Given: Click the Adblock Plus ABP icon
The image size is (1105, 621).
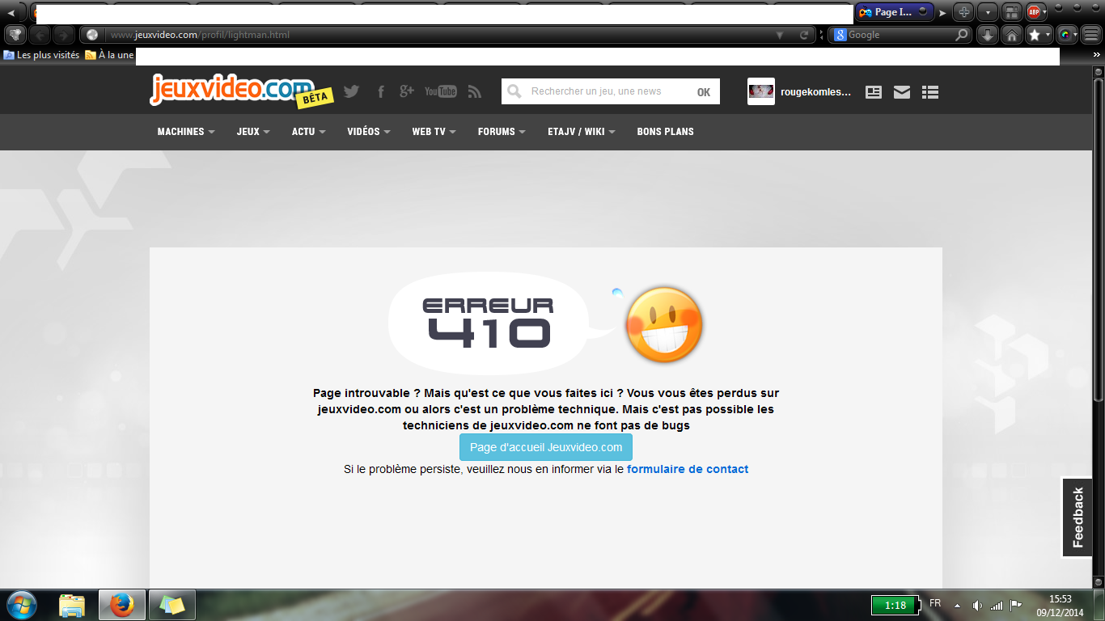Looking at the screenshot, I should (x=1033, y=12).
